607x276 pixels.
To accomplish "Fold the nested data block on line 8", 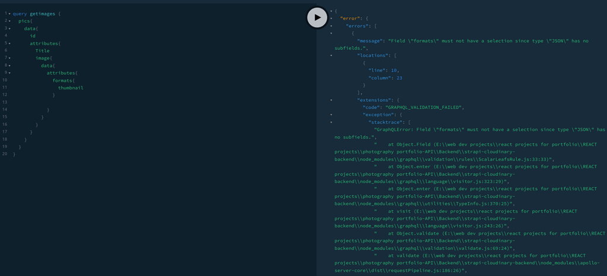I will (x=9, y=65).
